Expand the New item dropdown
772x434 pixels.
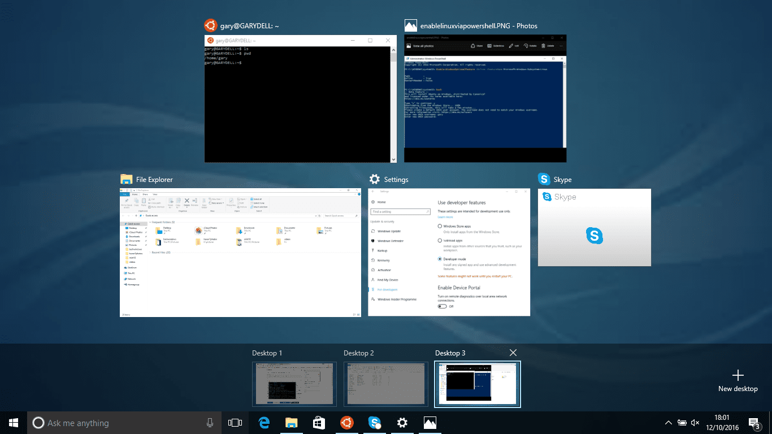point(216,198)
